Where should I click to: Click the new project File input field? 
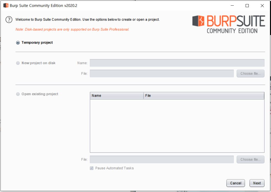pyautogui.click(x=162, y=74)
